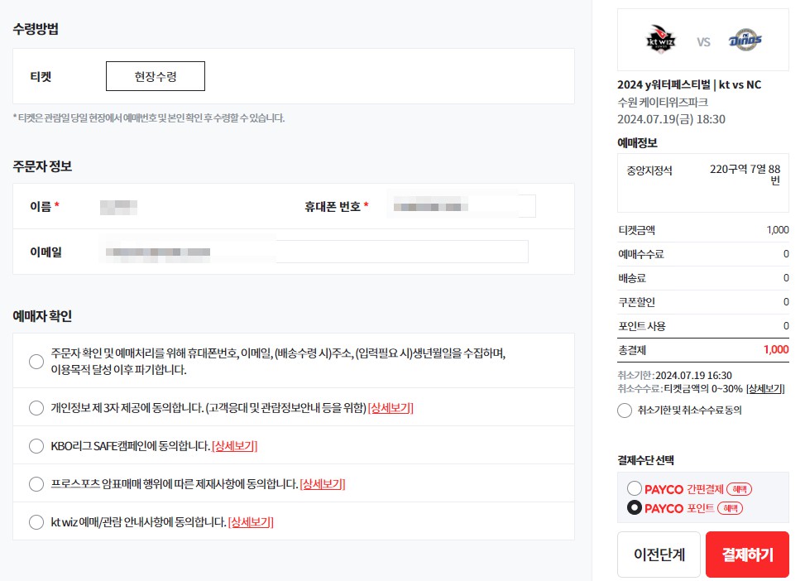Click the NC Dinos team logo
Viewport: 805px width, 581px height.
tap(747, 39)
